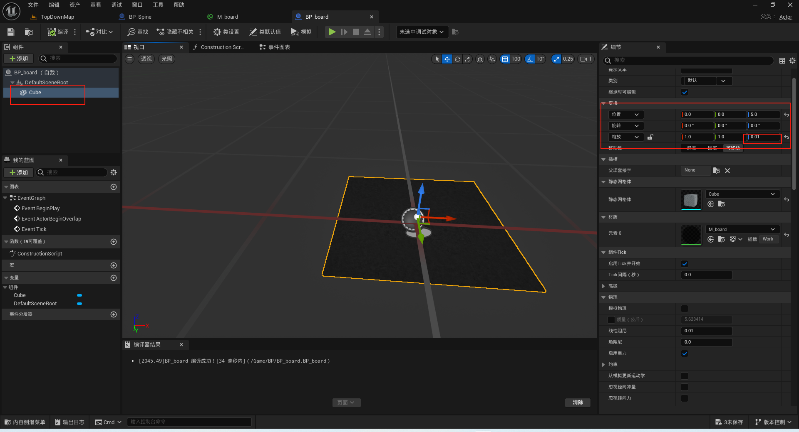Open grid snap size 100 dropdown
This screenshot has width=799, height=432.
point(516,59)
